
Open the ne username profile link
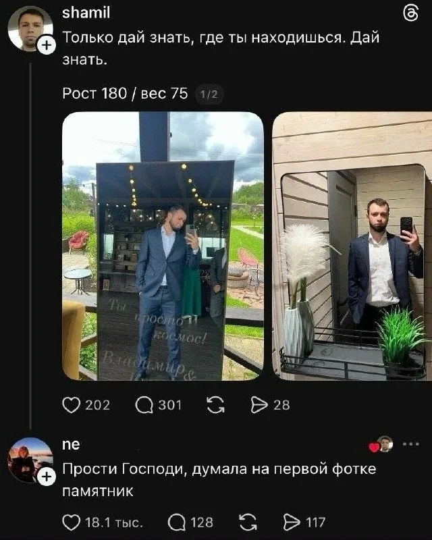pos(71,444)
